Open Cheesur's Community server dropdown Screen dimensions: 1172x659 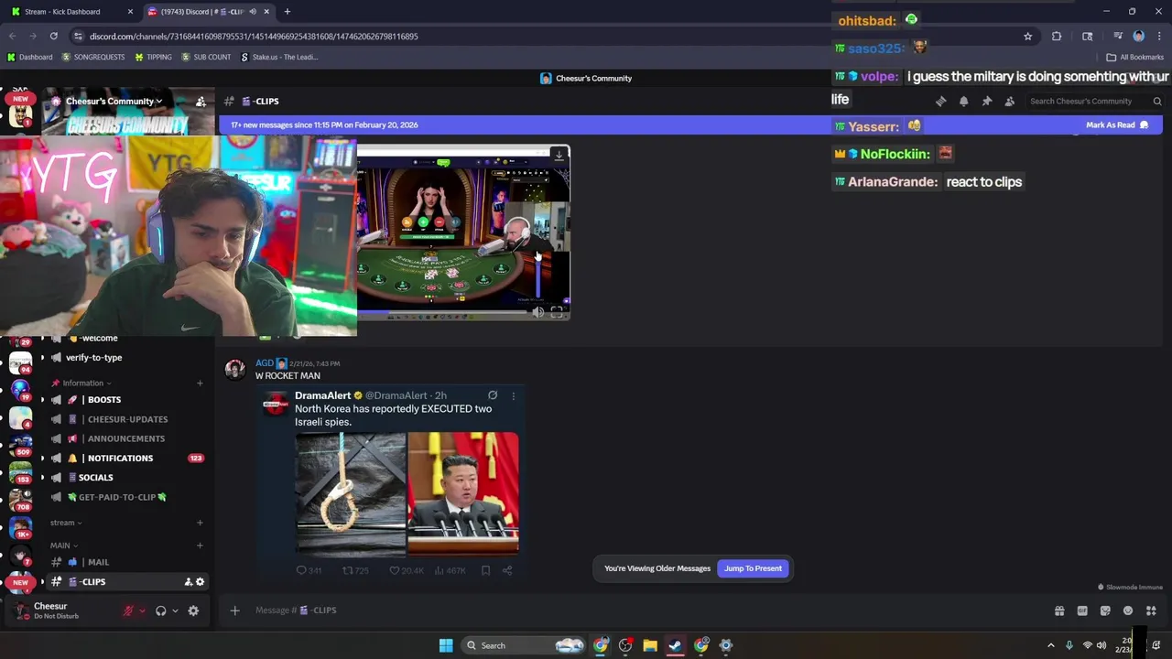click(x=114, y=102)
